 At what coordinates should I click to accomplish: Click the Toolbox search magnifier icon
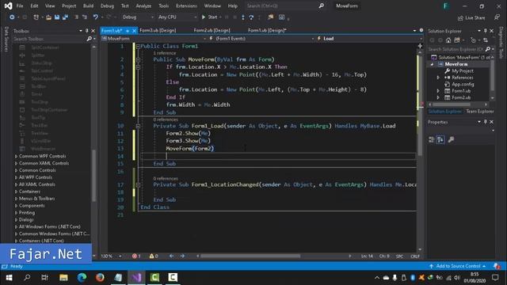point(90,39)
